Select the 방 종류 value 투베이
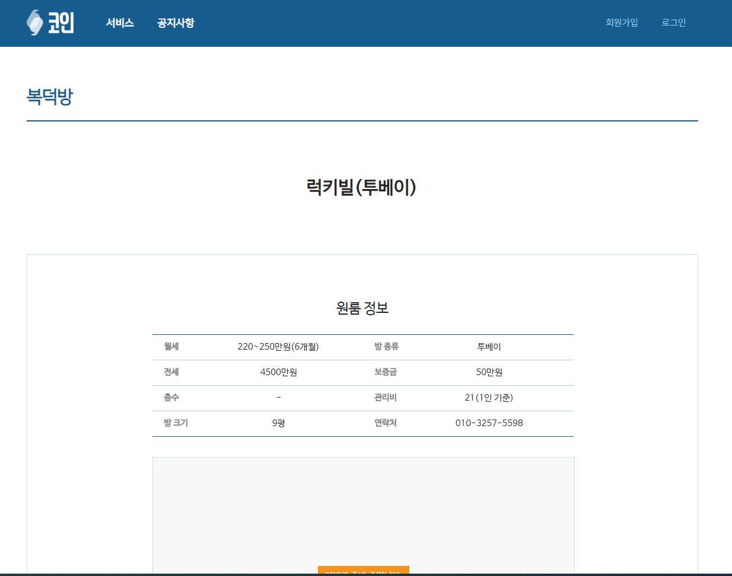 [x=488, y=347]
